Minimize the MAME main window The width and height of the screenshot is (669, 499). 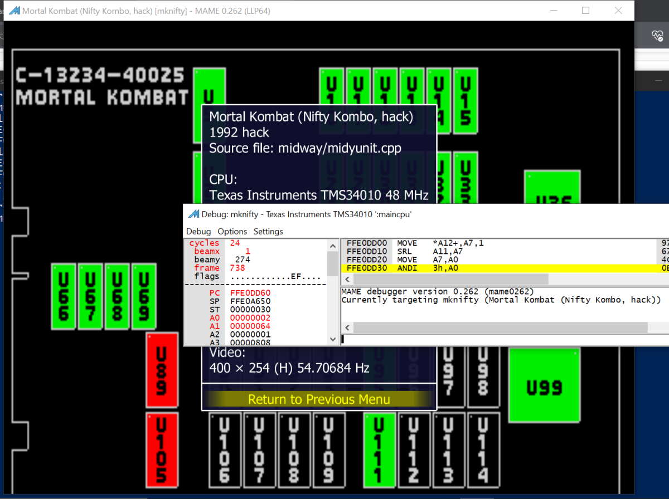coord(554,11)
